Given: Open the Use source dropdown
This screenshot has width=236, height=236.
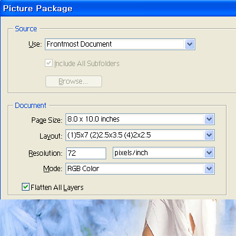Looking at the screenshot, I should coord(120,44).
